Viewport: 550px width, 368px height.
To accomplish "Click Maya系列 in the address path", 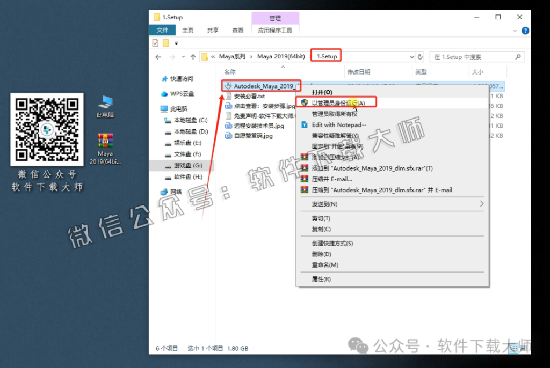I will [232, 56].
